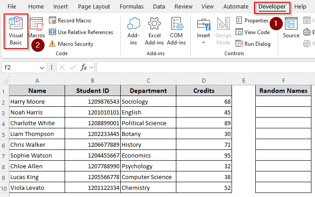The image size is (315, 197).
Task: Go to the Formulas tab
Action: (131, 7)
